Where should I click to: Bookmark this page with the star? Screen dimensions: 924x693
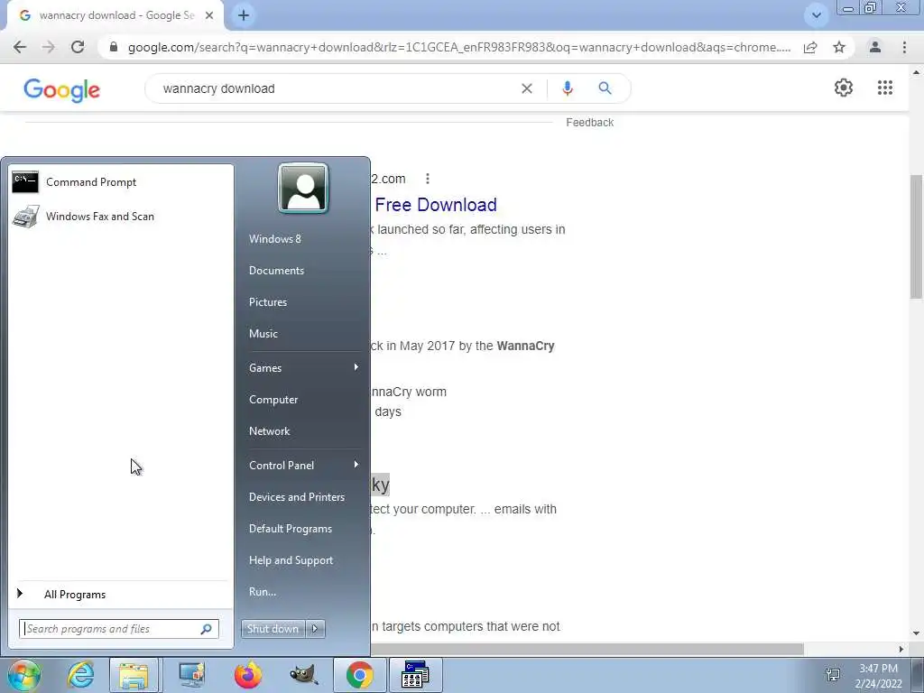(x=839, y=47)
